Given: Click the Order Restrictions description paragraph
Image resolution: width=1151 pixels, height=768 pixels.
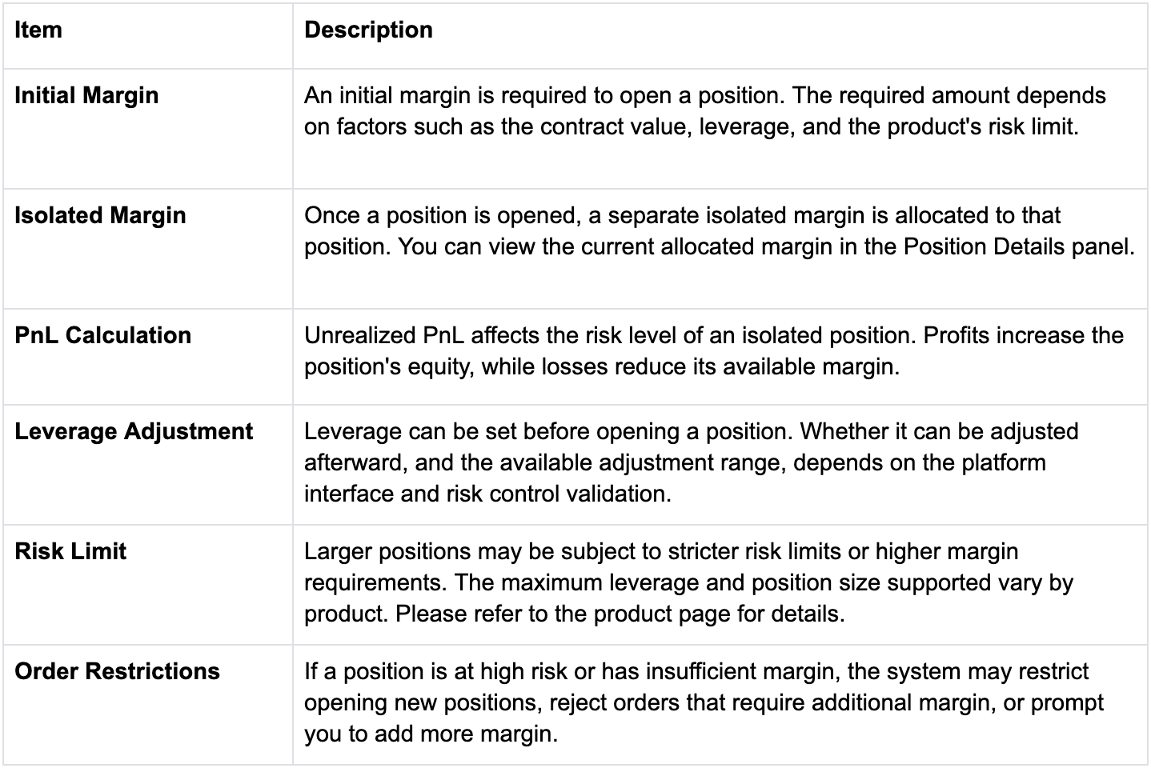Looking at the screenshot, I should click(x=704, y=702).
